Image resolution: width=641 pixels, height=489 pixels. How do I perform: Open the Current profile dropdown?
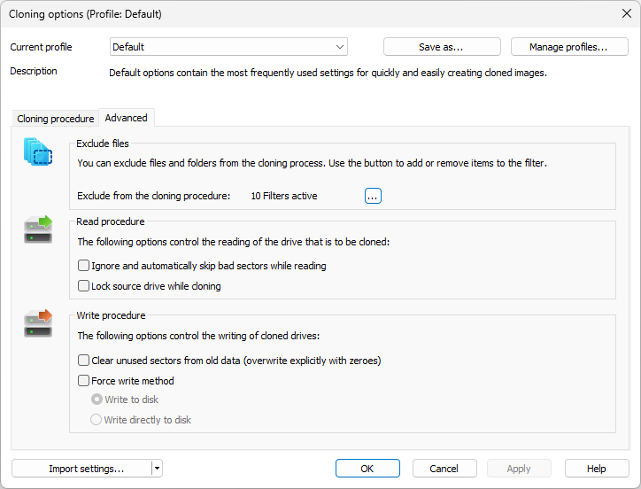pyautogui.click(x=228, y=47)
